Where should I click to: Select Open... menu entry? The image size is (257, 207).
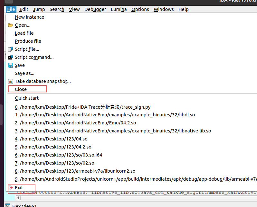[132, 25]
